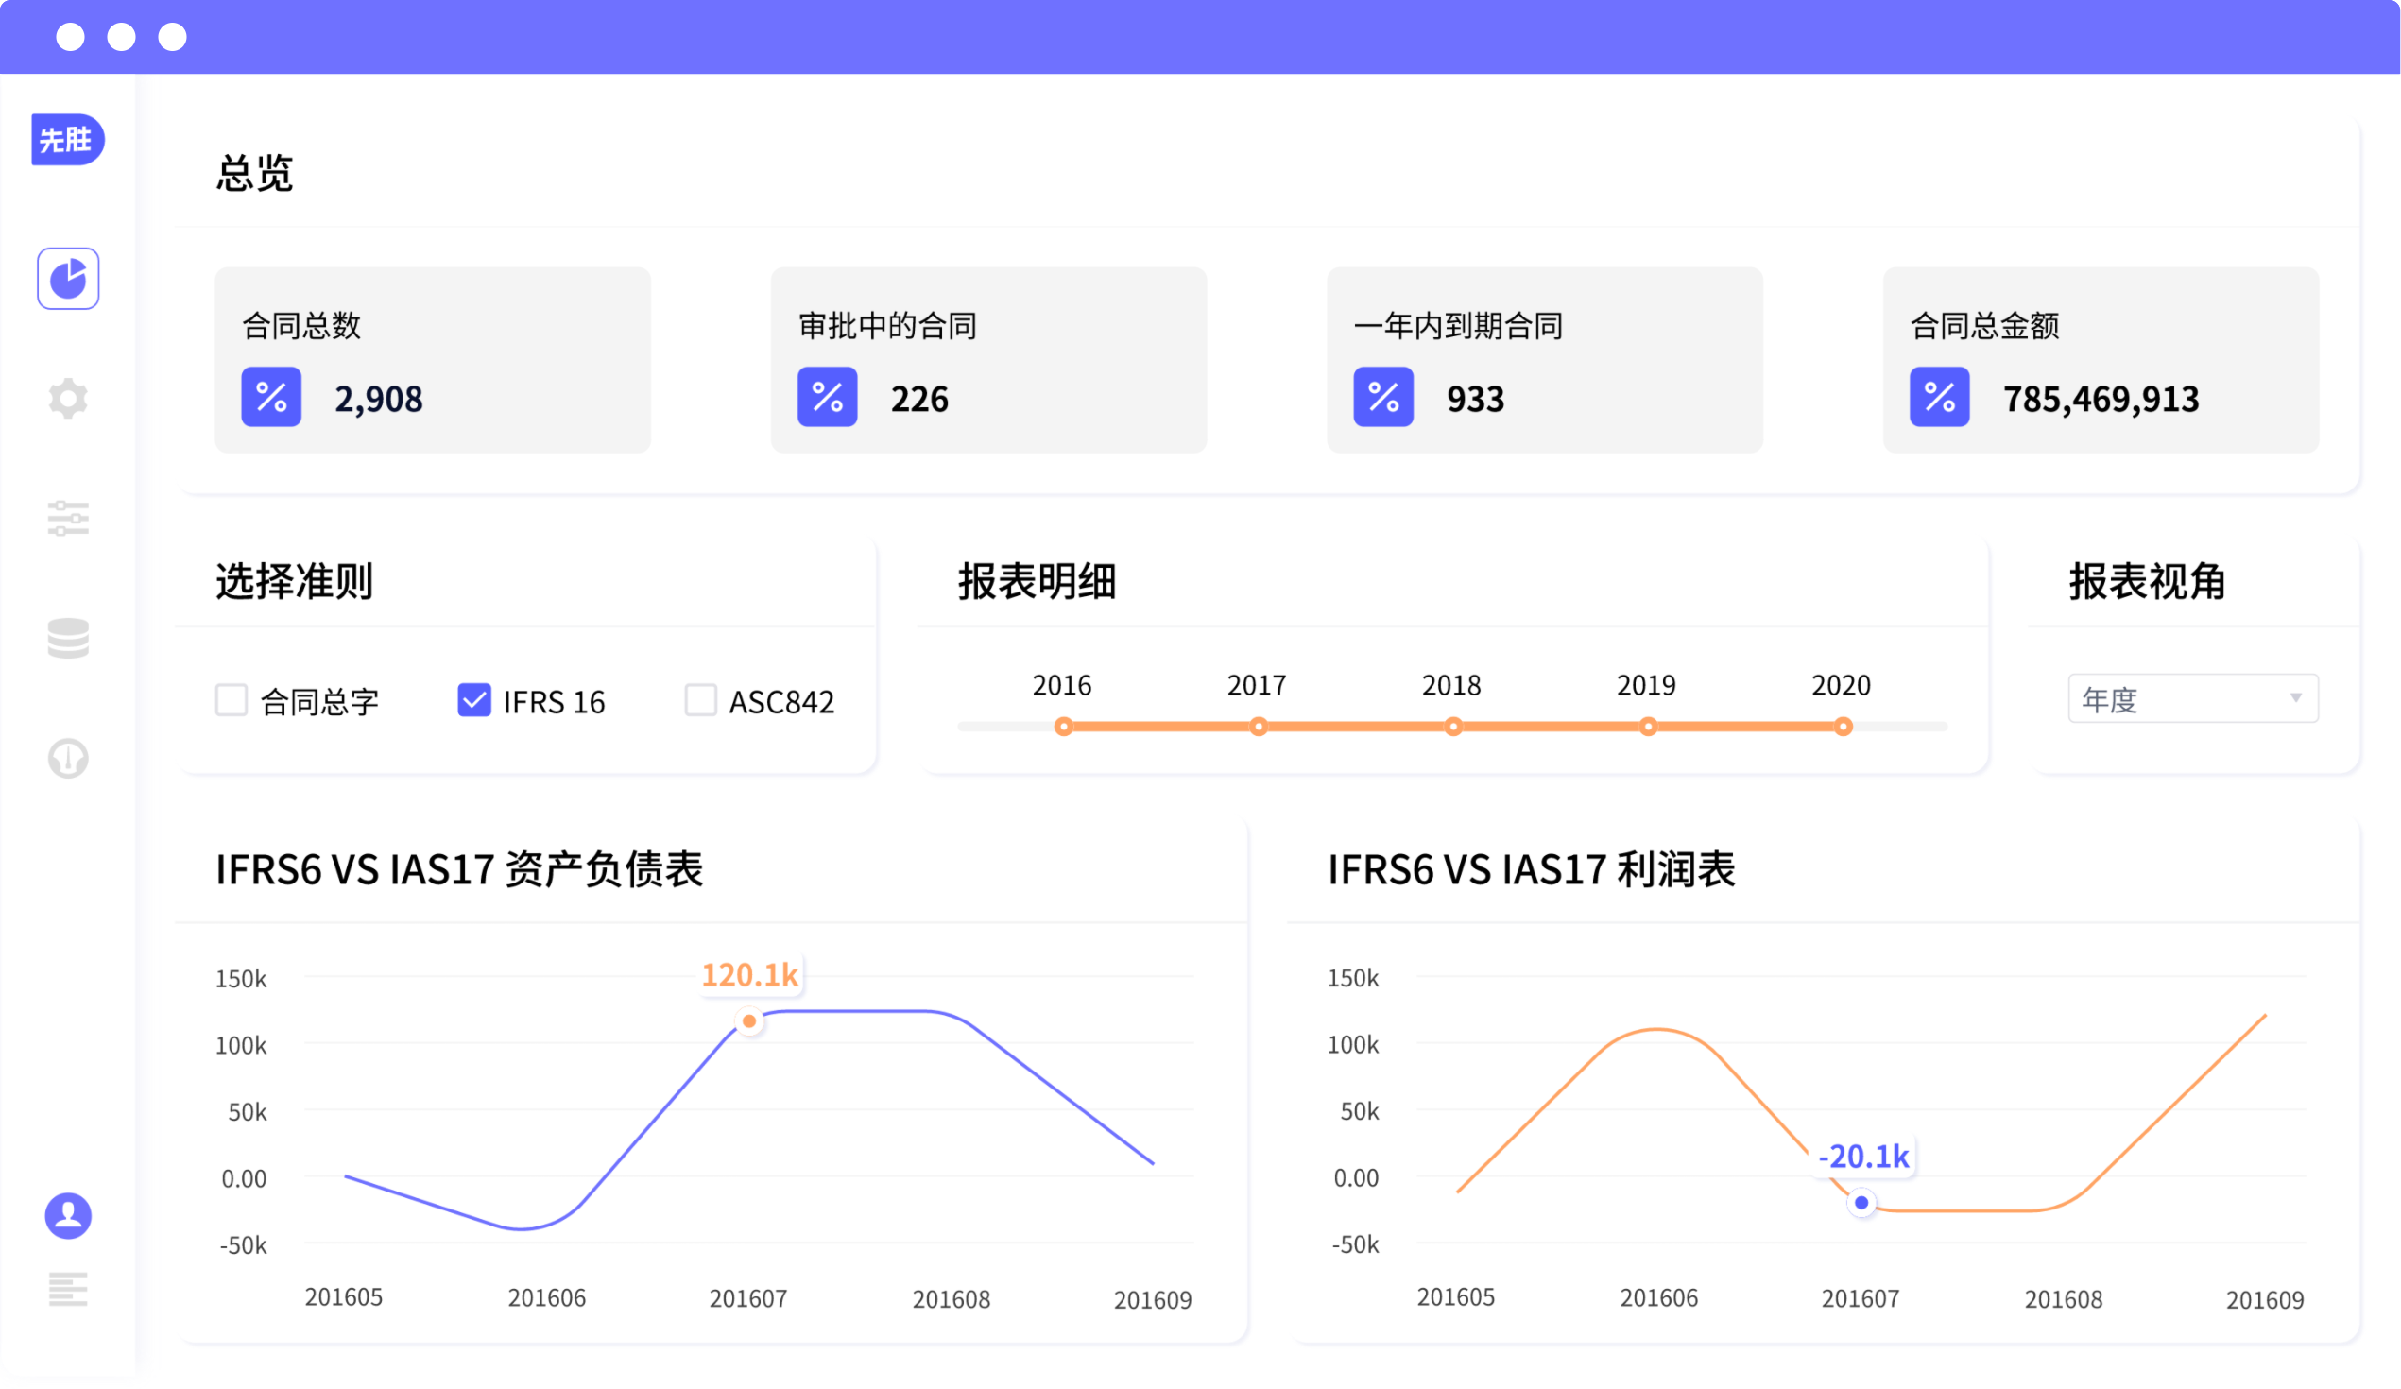Open the settings gear in sidebar
The height and width of the screenshot is (1389, 2401).
pos(68,398)
